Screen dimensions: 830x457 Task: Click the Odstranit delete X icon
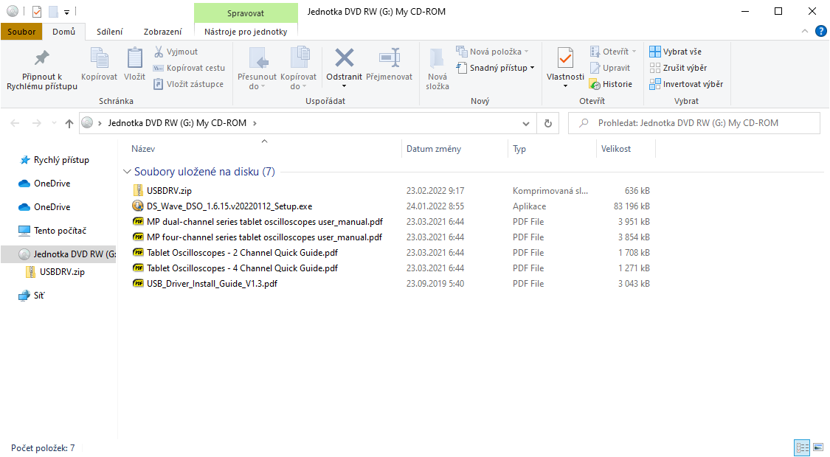point(344,57)
